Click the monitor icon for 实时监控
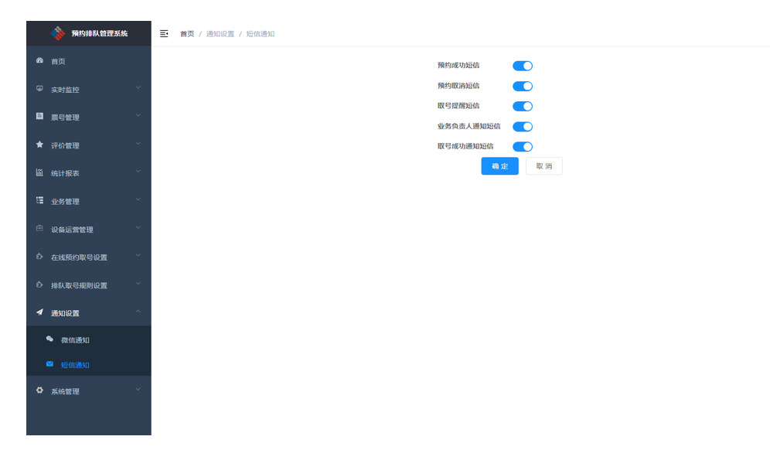The image size is (770, 450). point(39,89)
